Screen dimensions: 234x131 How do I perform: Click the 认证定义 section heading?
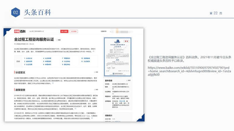pos(20,72)
